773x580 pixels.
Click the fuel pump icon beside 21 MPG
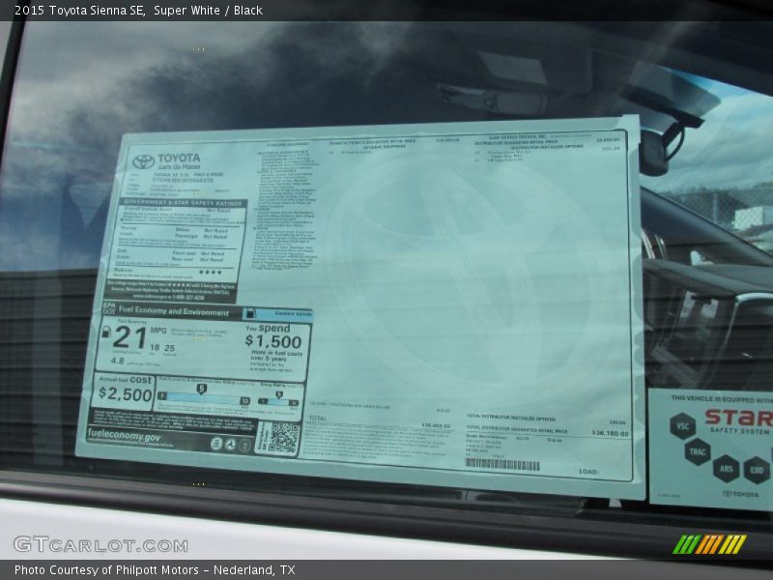click(x=106, y=332)
